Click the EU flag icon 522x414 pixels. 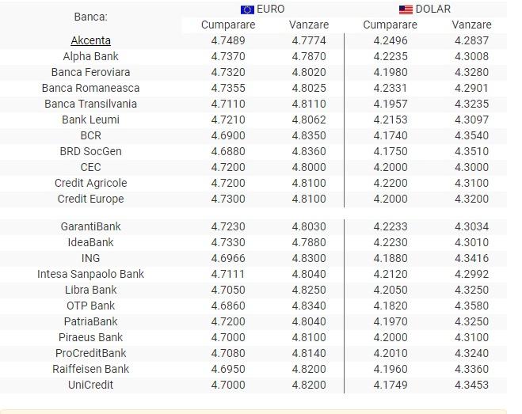point(247,9)
